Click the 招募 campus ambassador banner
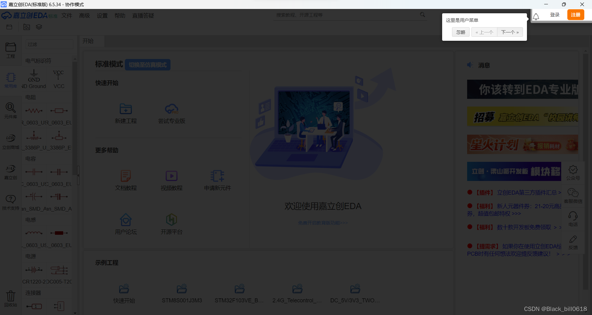Screen dimensions: 592x315 [x=523, y=117]
